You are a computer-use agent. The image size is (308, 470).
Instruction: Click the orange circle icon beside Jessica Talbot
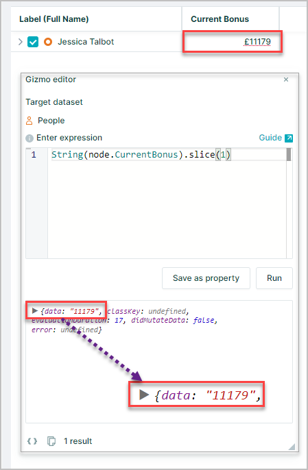point(48,42)
